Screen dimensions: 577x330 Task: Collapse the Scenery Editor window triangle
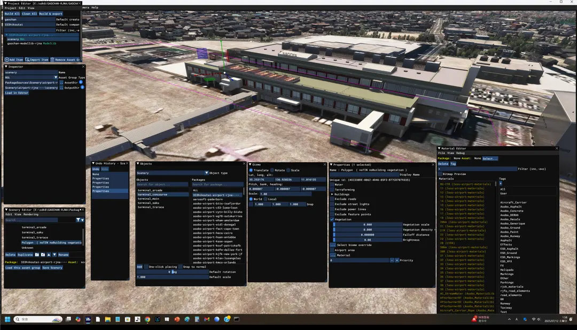[6, 210]
